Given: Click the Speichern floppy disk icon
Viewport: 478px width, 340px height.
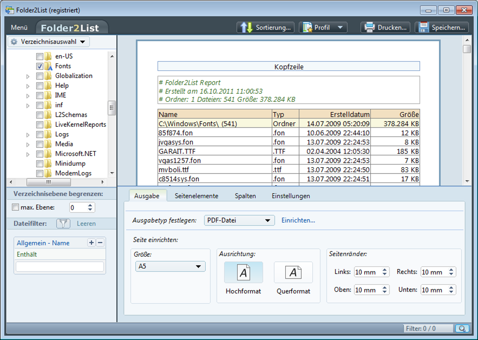Looking at the screenshot, I should point(424,28).
